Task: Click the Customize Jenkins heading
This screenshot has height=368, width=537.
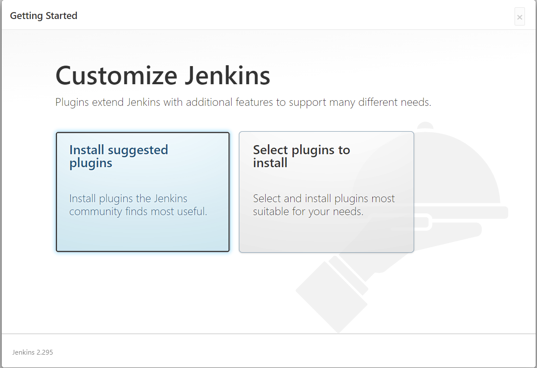Action: pos(163,75)
